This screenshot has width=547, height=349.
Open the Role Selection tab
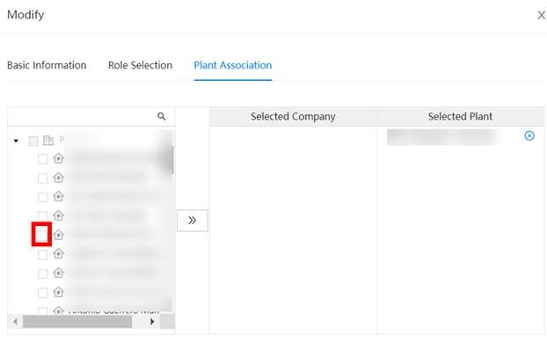(x=140, y=65)
